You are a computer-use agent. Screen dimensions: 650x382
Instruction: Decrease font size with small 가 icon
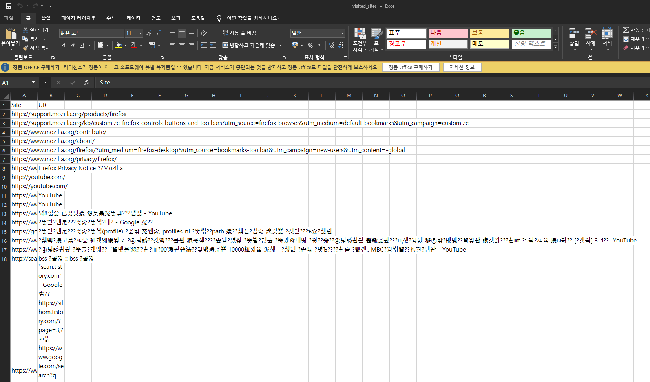[x=158, y=33]
